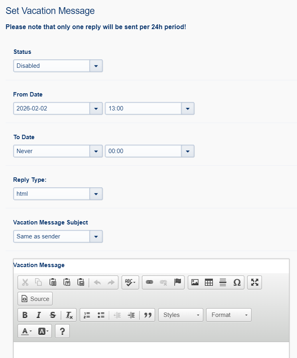Insert a bulleted list
The image size is (297, 358).
[101, 315]
